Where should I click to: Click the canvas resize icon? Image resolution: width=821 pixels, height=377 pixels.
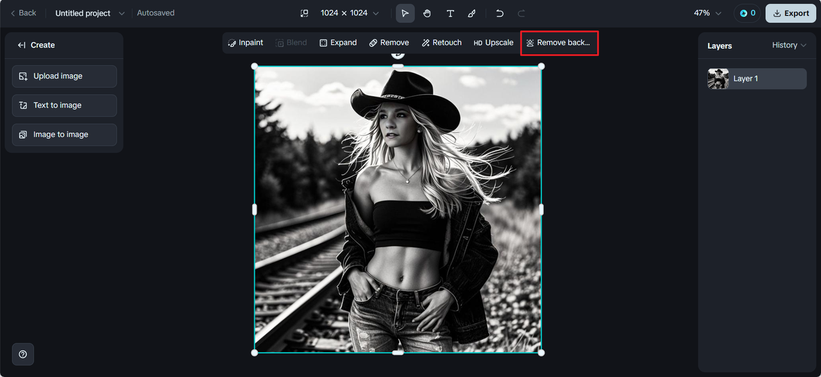[304, 13]
